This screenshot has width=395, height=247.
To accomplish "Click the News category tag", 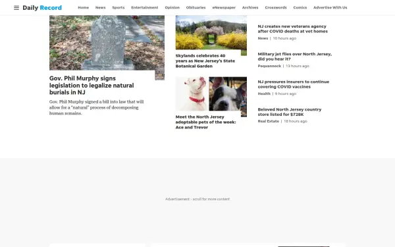I will point(263,38).
